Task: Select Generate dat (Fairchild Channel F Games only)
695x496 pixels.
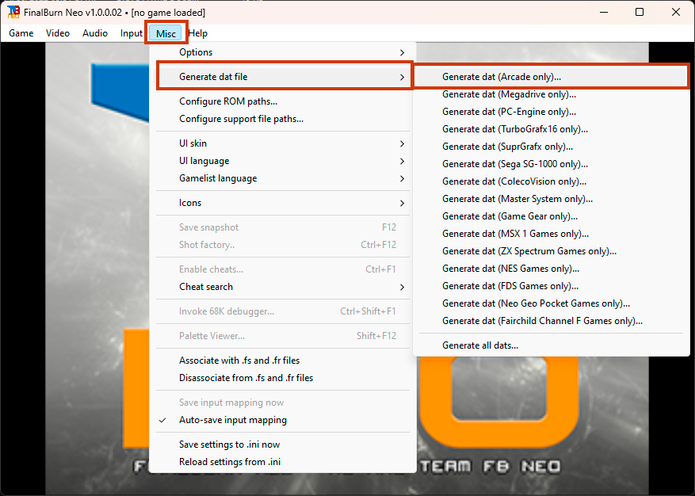Action: pos(551,321)
